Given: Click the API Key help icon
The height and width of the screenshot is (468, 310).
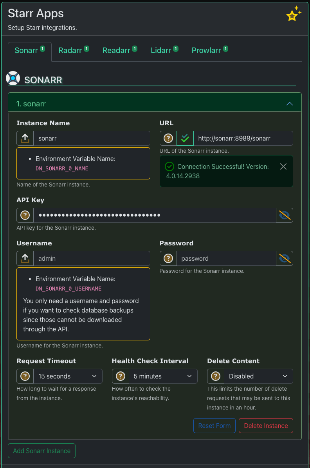Looking at the screenshot, I should 25,215.
